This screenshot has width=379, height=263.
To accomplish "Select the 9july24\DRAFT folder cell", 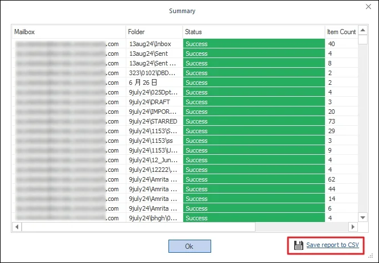I will coord(154,102).
